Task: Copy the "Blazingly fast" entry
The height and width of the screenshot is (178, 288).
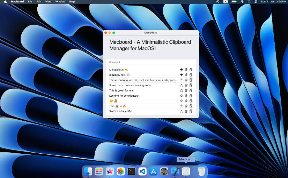Action: click(x=191, y=75)
